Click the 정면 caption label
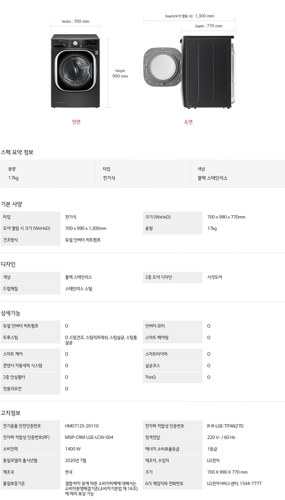The height and width of the screenshot is (500, 285). click(76, 122)
